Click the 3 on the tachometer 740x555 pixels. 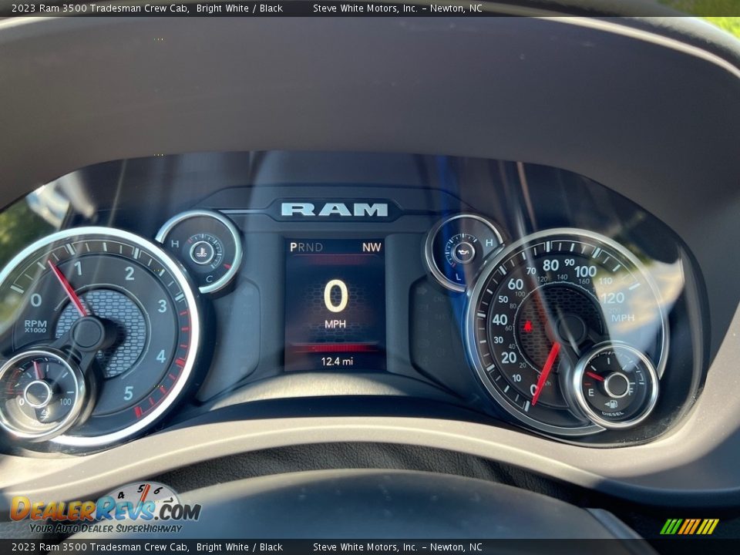163,306
